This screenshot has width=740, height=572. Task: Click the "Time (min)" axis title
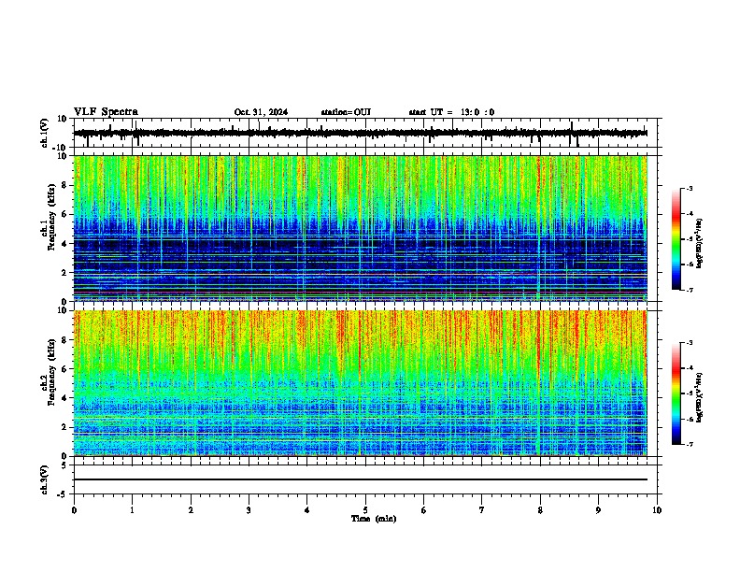374,519
